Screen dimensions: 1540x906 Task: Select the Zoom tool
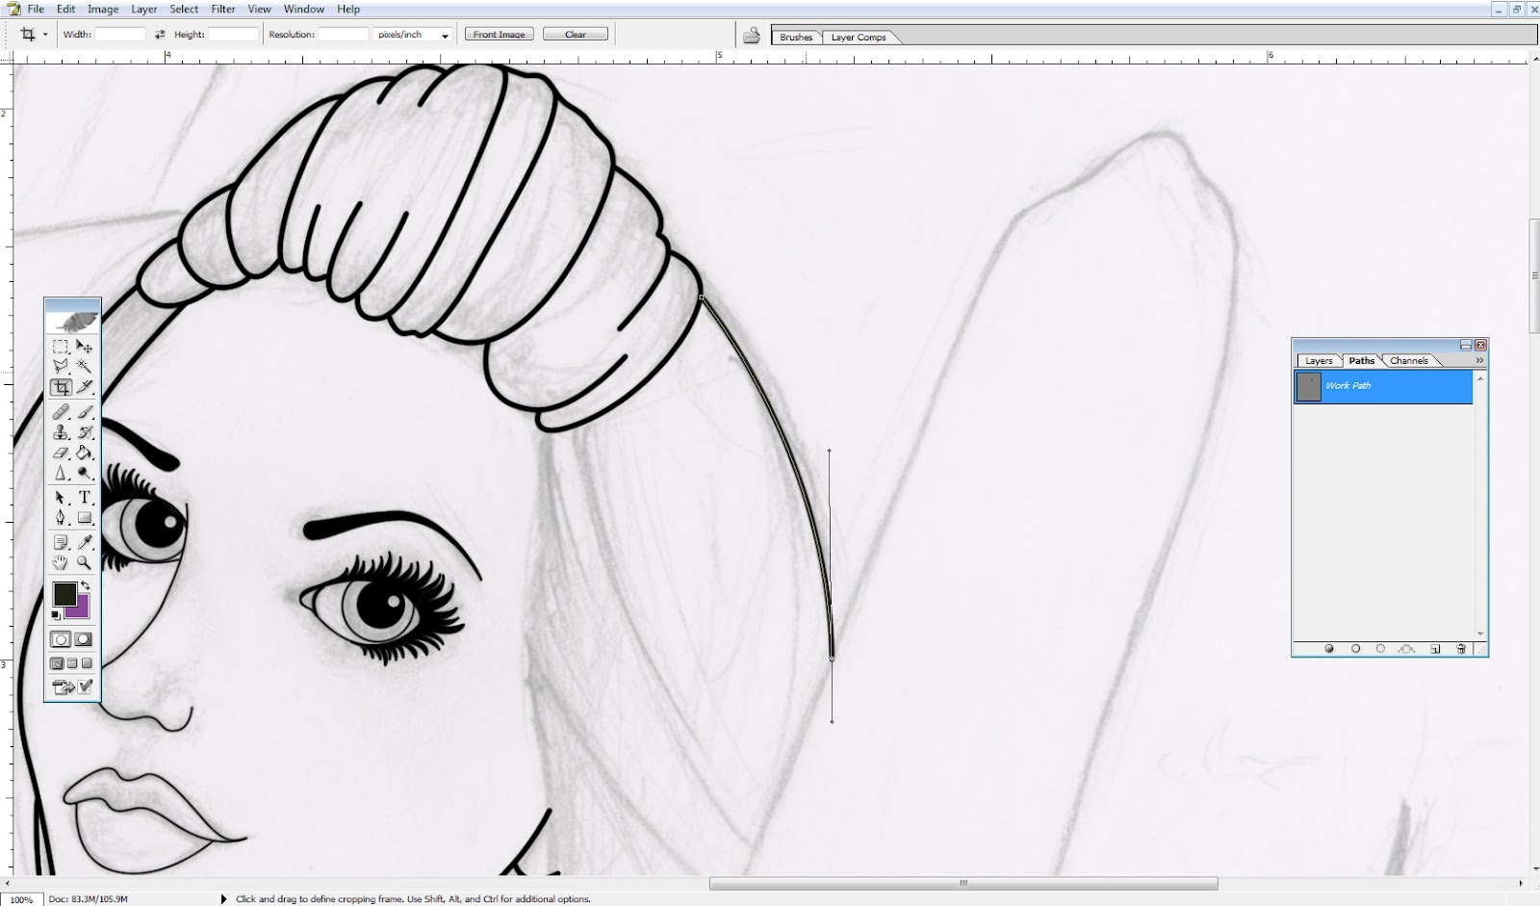coord(85,562)
